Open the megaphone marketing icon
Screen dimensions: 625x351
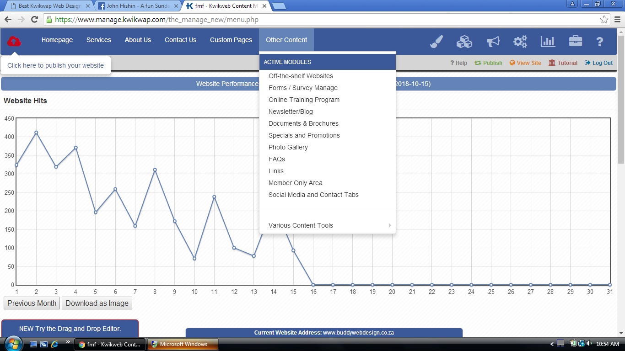[x=493, y=42]
